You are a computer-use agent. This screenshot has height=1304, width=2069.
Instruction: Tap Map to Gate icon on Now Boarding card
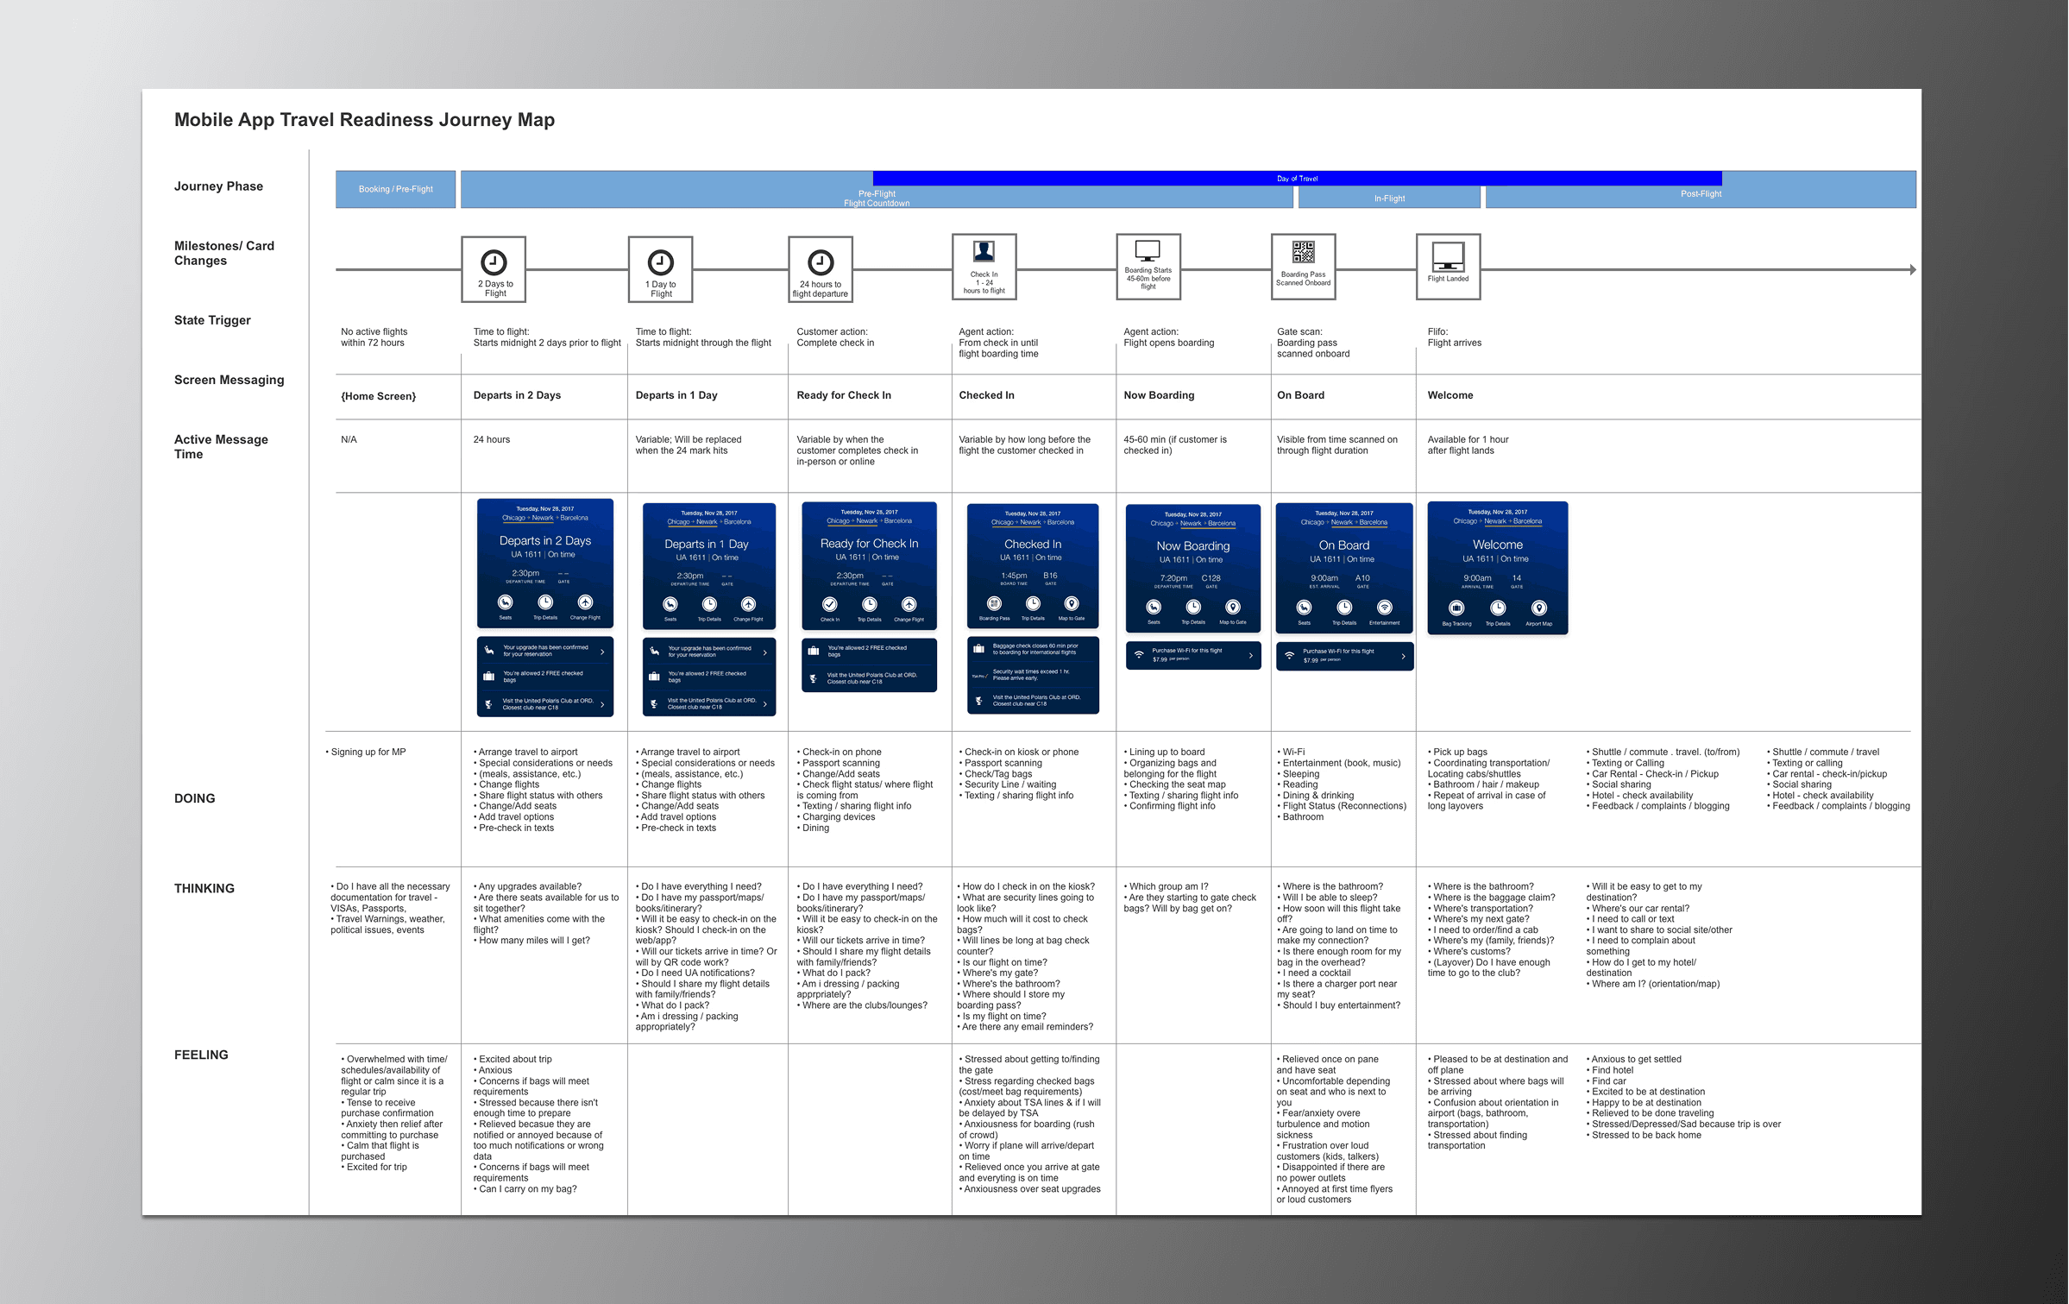pyautogui.click(x=1233, y=608)
